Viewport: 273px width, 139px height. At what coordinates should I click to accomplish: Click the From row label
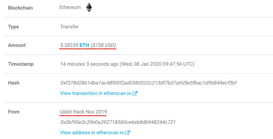coord(14,112)
